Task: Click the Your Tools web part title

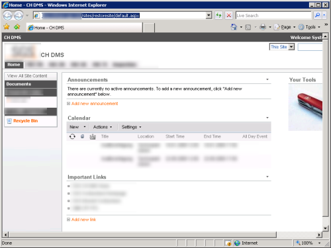Action: (303, 80)
